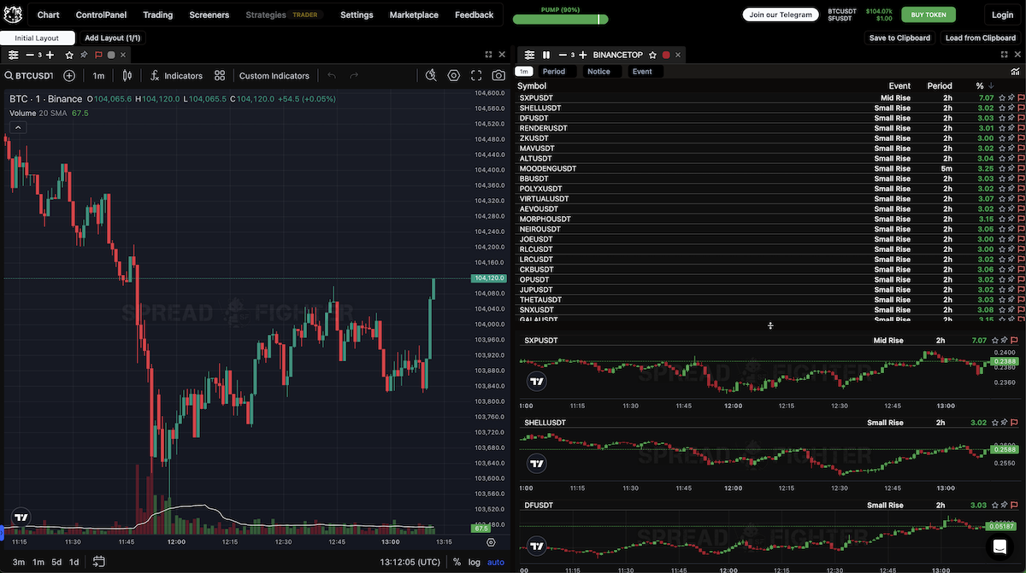Open the Trading menu
The image size is (1026, 573).
click(157, 15)
